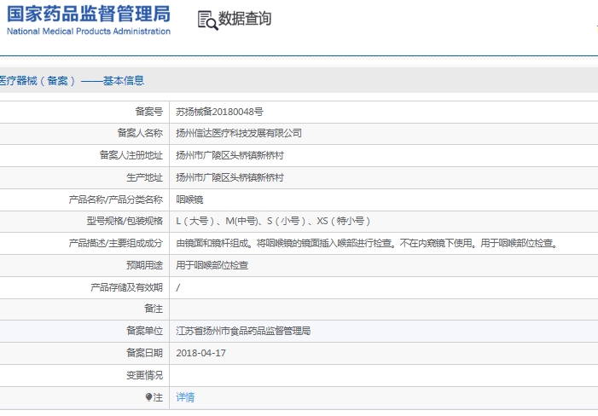Click the 详情 link in 注 row

(x=185, y=397)
